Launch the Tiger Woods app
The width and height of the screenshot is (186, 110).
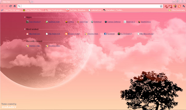[x=35, y=22]
